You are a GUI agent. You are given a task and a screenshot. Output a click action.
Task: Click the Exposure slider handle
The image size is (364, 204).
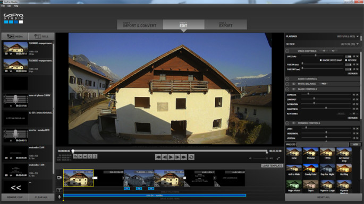point(308,94)
